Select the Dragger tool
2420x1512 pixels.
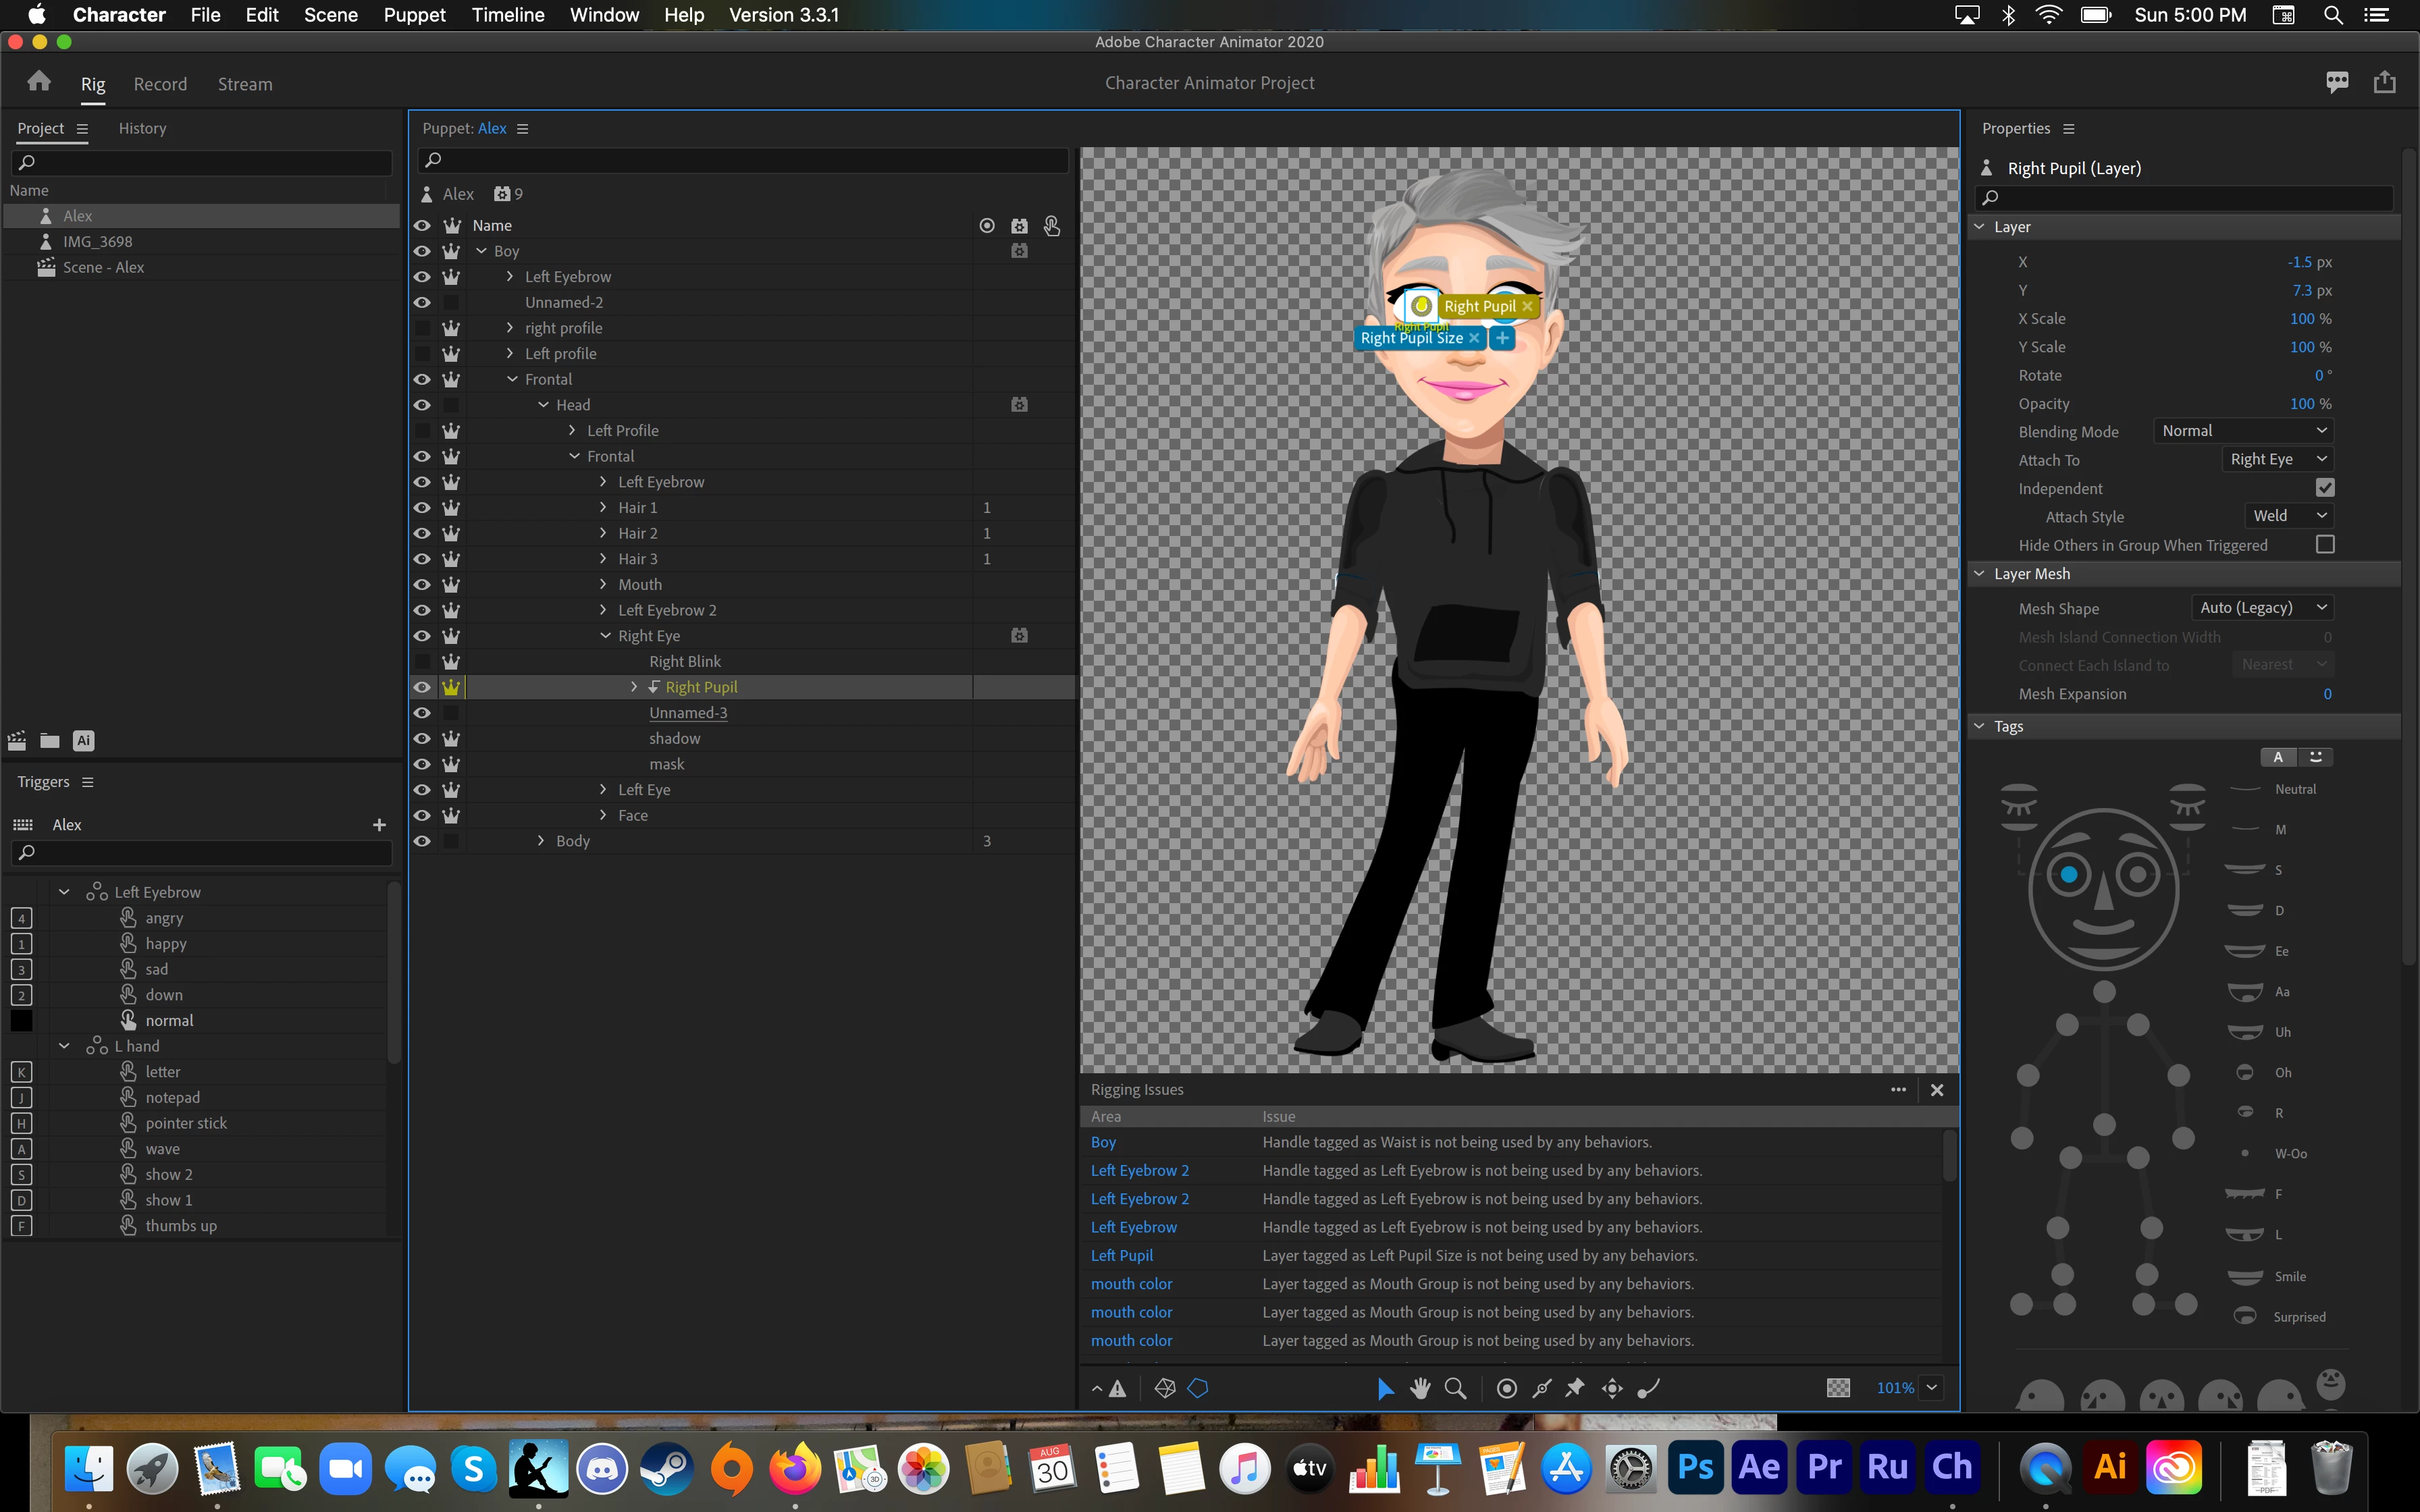[x=1612, y=1388]
